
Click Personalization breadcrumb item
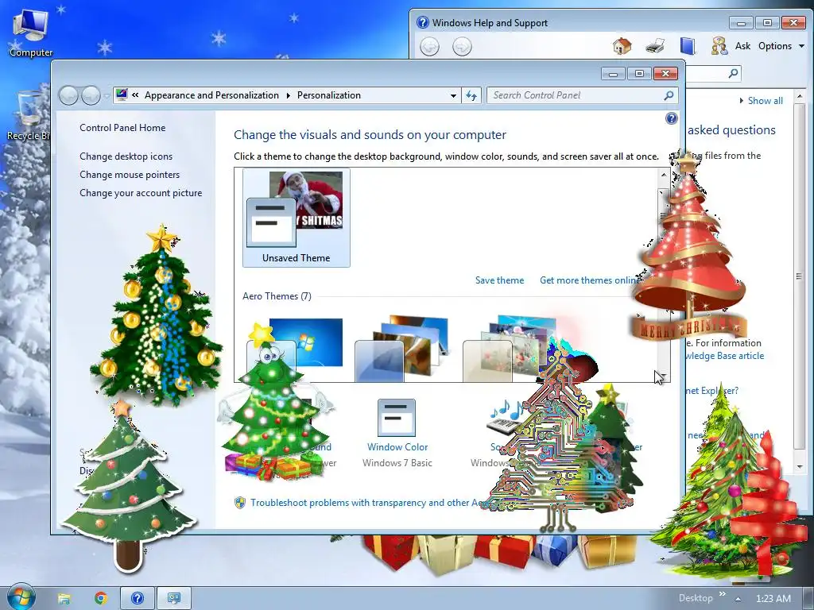[x=328, y=95]
